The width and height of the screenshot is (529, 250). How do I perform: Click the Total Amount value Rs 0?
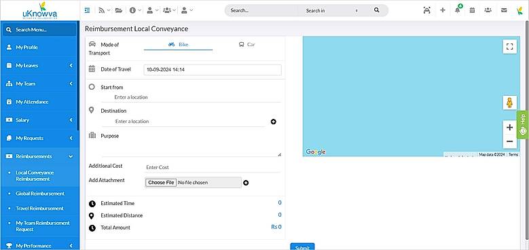pyautogui.click(x=276, y=227)
